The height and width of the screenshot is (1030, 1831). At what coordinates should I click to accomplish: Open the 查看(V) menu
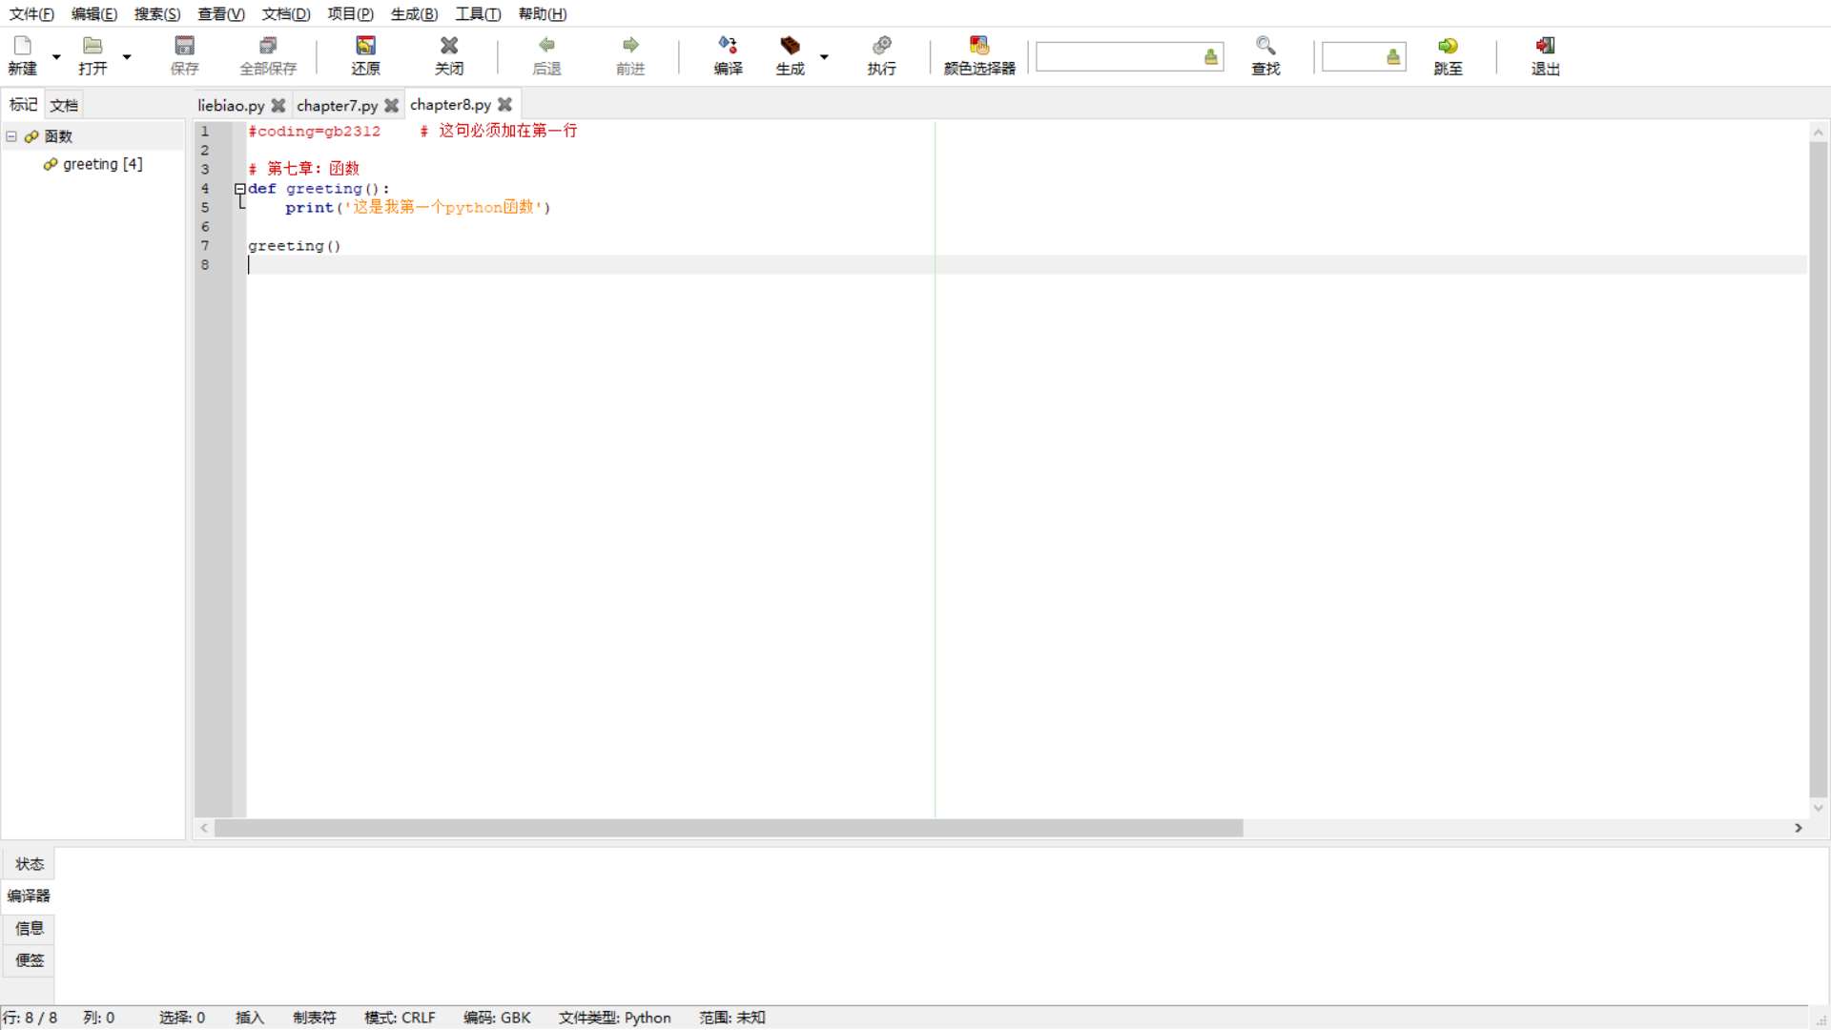click(x=221, y=13)
